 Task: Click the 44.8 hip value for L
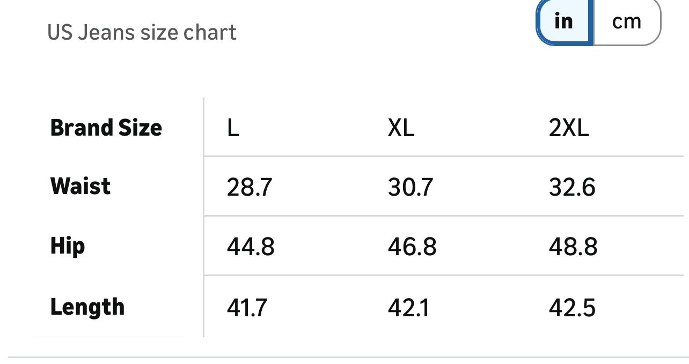[x=251, y=247]
